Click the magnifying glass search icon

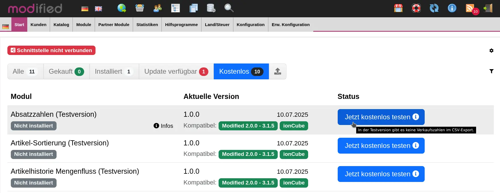(x=229, y=8)
